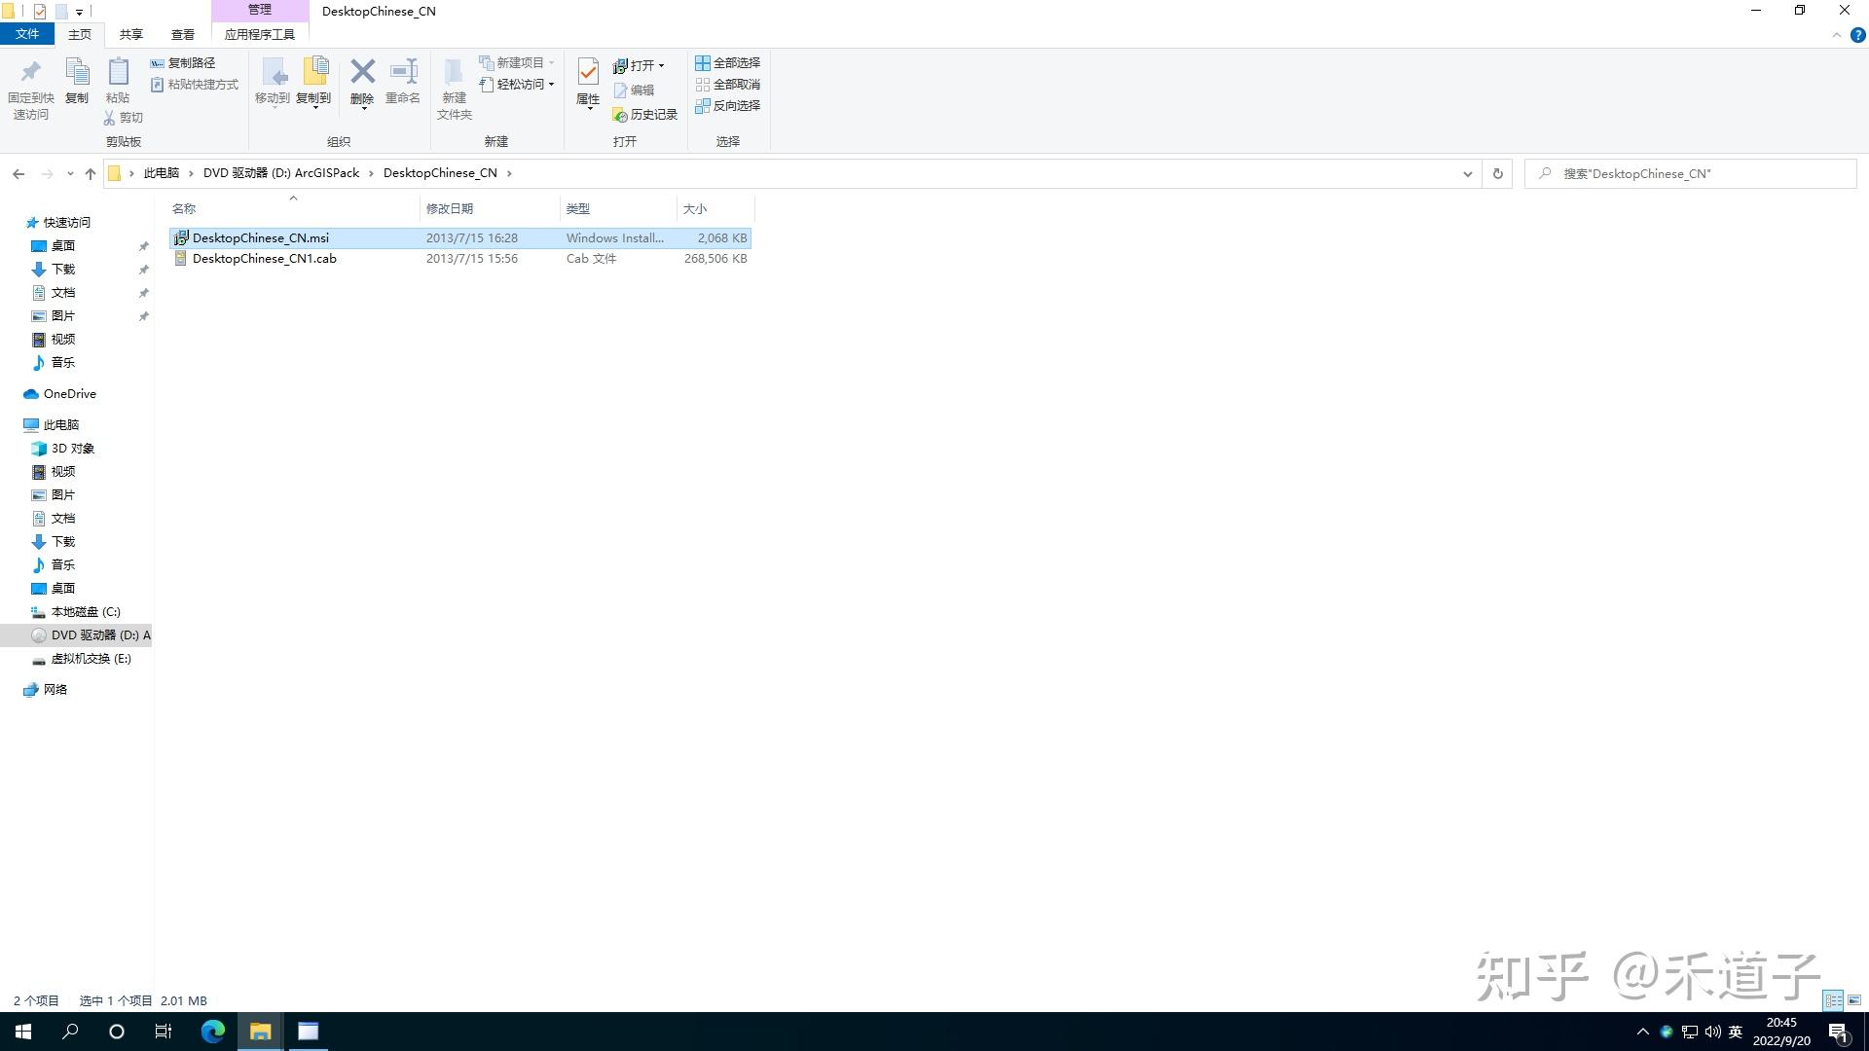Click the 历史记录 (History) icon
This screenshot has width=1869, height=1051.
tap(644, 114)
